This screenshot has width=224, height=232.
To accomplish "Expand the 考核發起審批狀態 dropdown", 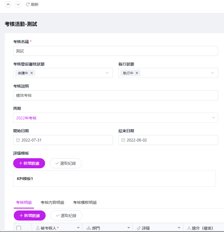I will coord(107,73).
